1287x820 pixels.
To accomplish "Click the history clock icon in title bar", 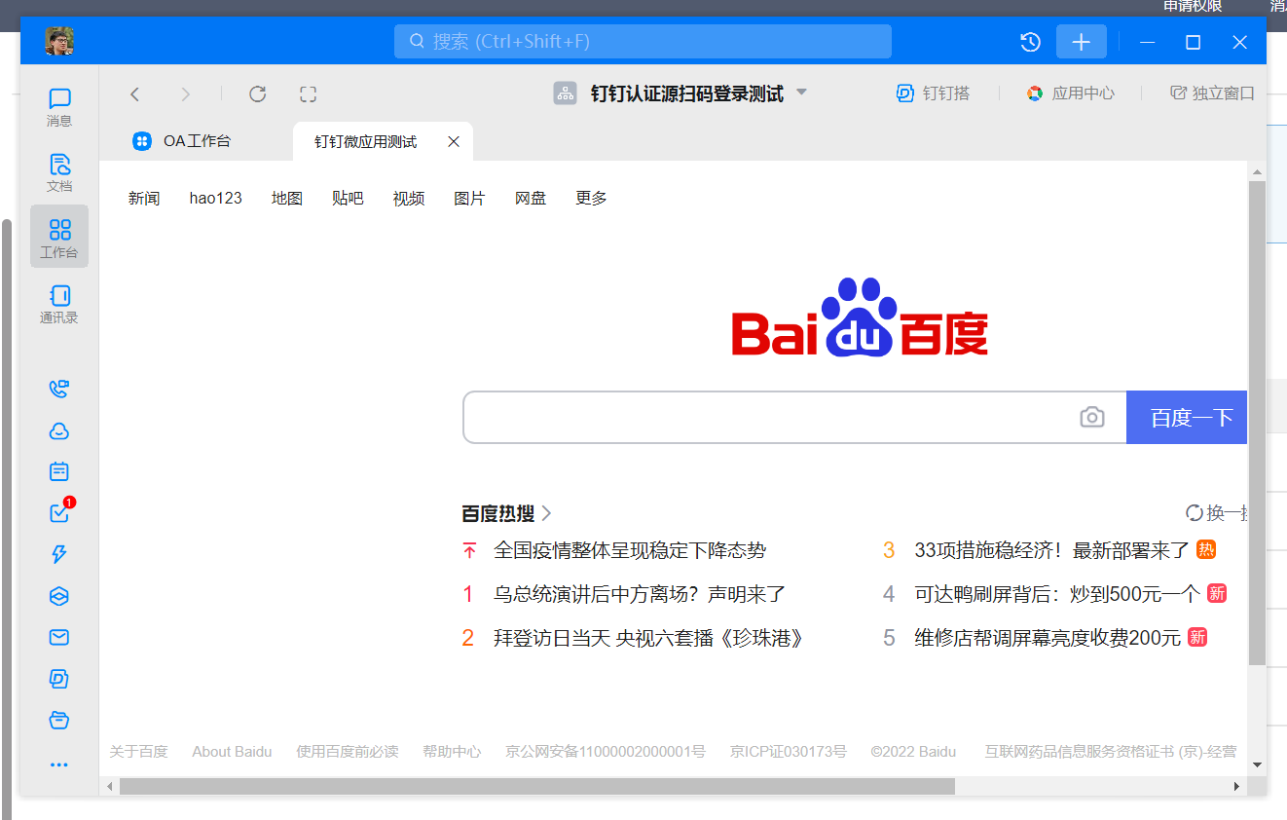I will click(1030, 42).
